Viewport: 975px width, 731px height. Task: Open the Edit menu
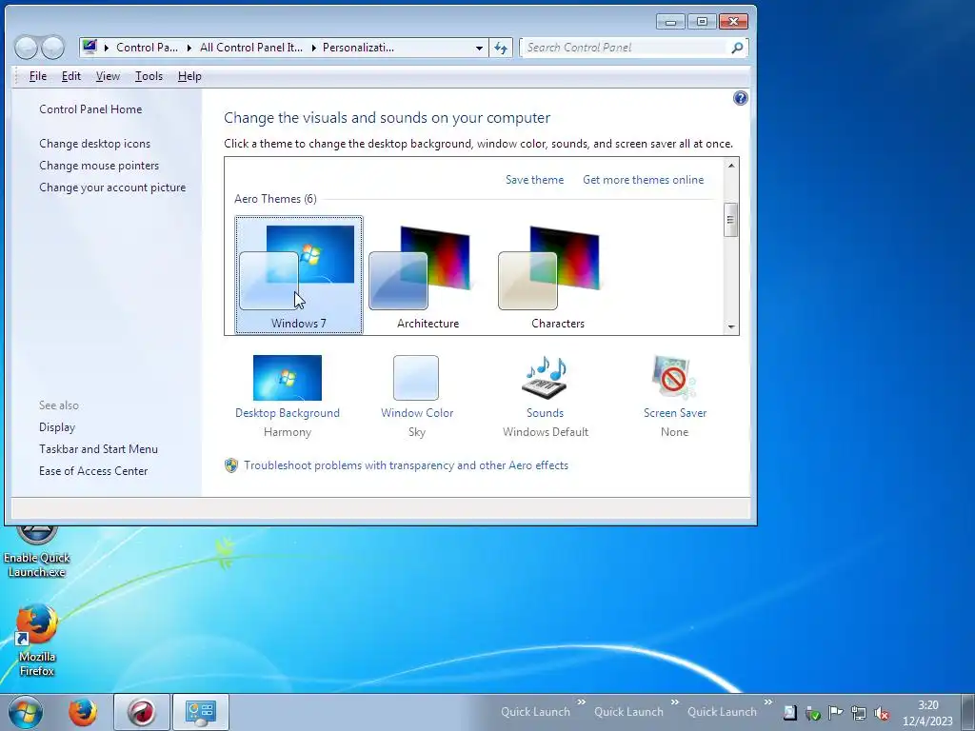pos(70,76)
